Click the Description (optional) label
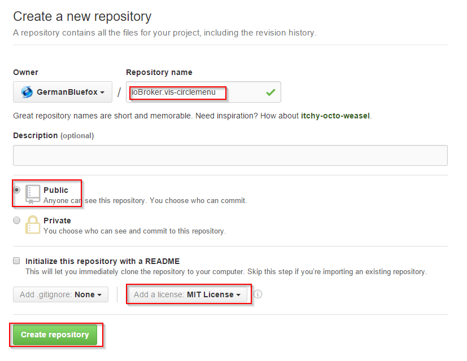Screen dimensions: 467x361 point(54,135)
